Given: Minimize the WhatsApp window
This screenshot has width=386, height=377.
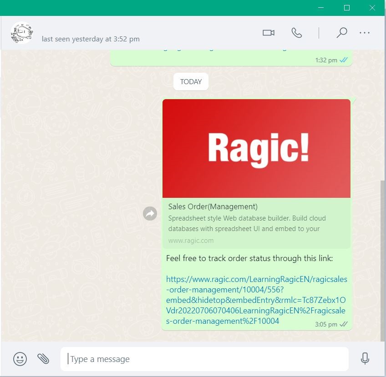Looking at the screenshot, I should click(x=321, y=8).
